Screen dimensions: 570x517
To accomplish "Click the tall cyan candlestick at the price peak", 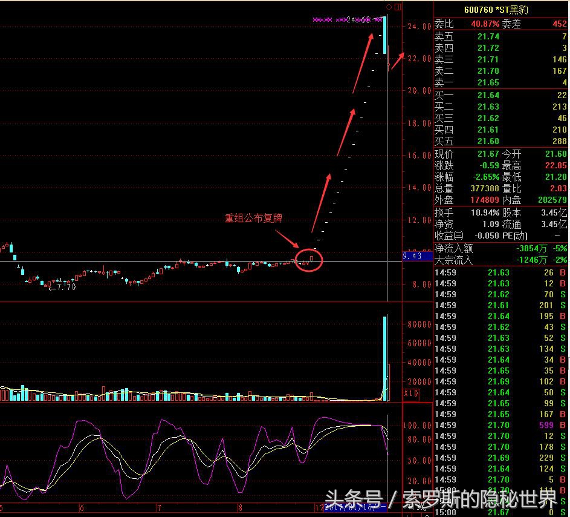I will click(x=385, y=35).
